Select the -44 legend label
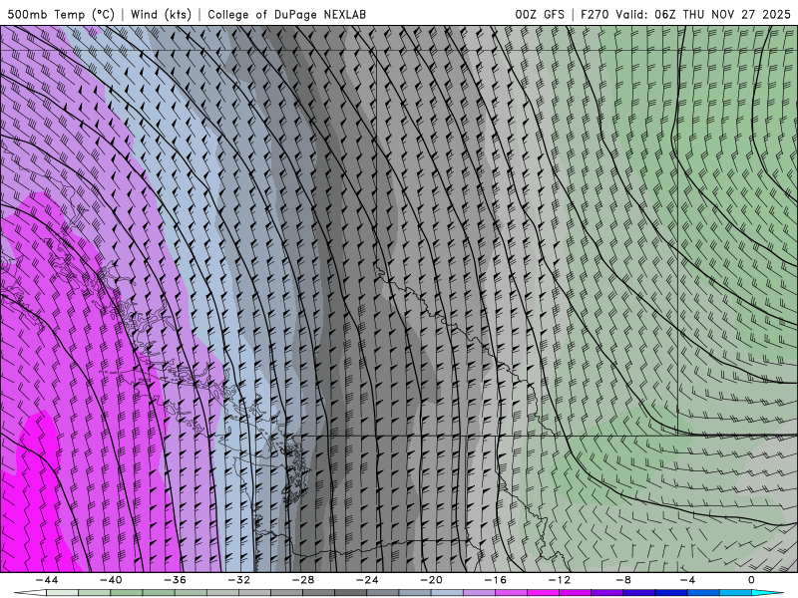The height and width of the screenshot is (598, 798). [x=47, y=580]
